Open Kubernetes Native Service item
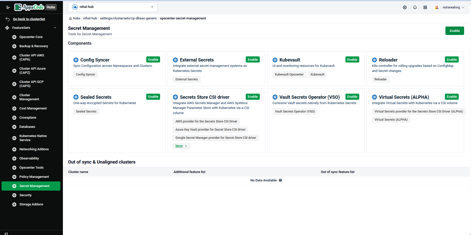The width and height of the screenshot is (471, 235). click(x=31, y=138)
